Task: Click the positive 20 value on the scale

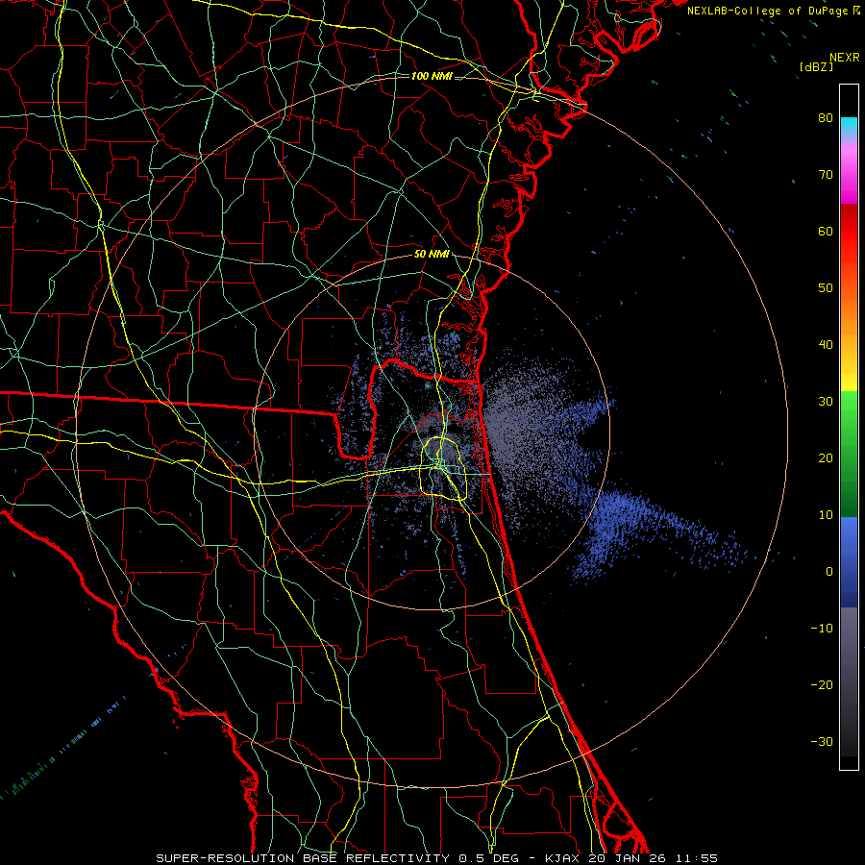Action: (826, 458)
